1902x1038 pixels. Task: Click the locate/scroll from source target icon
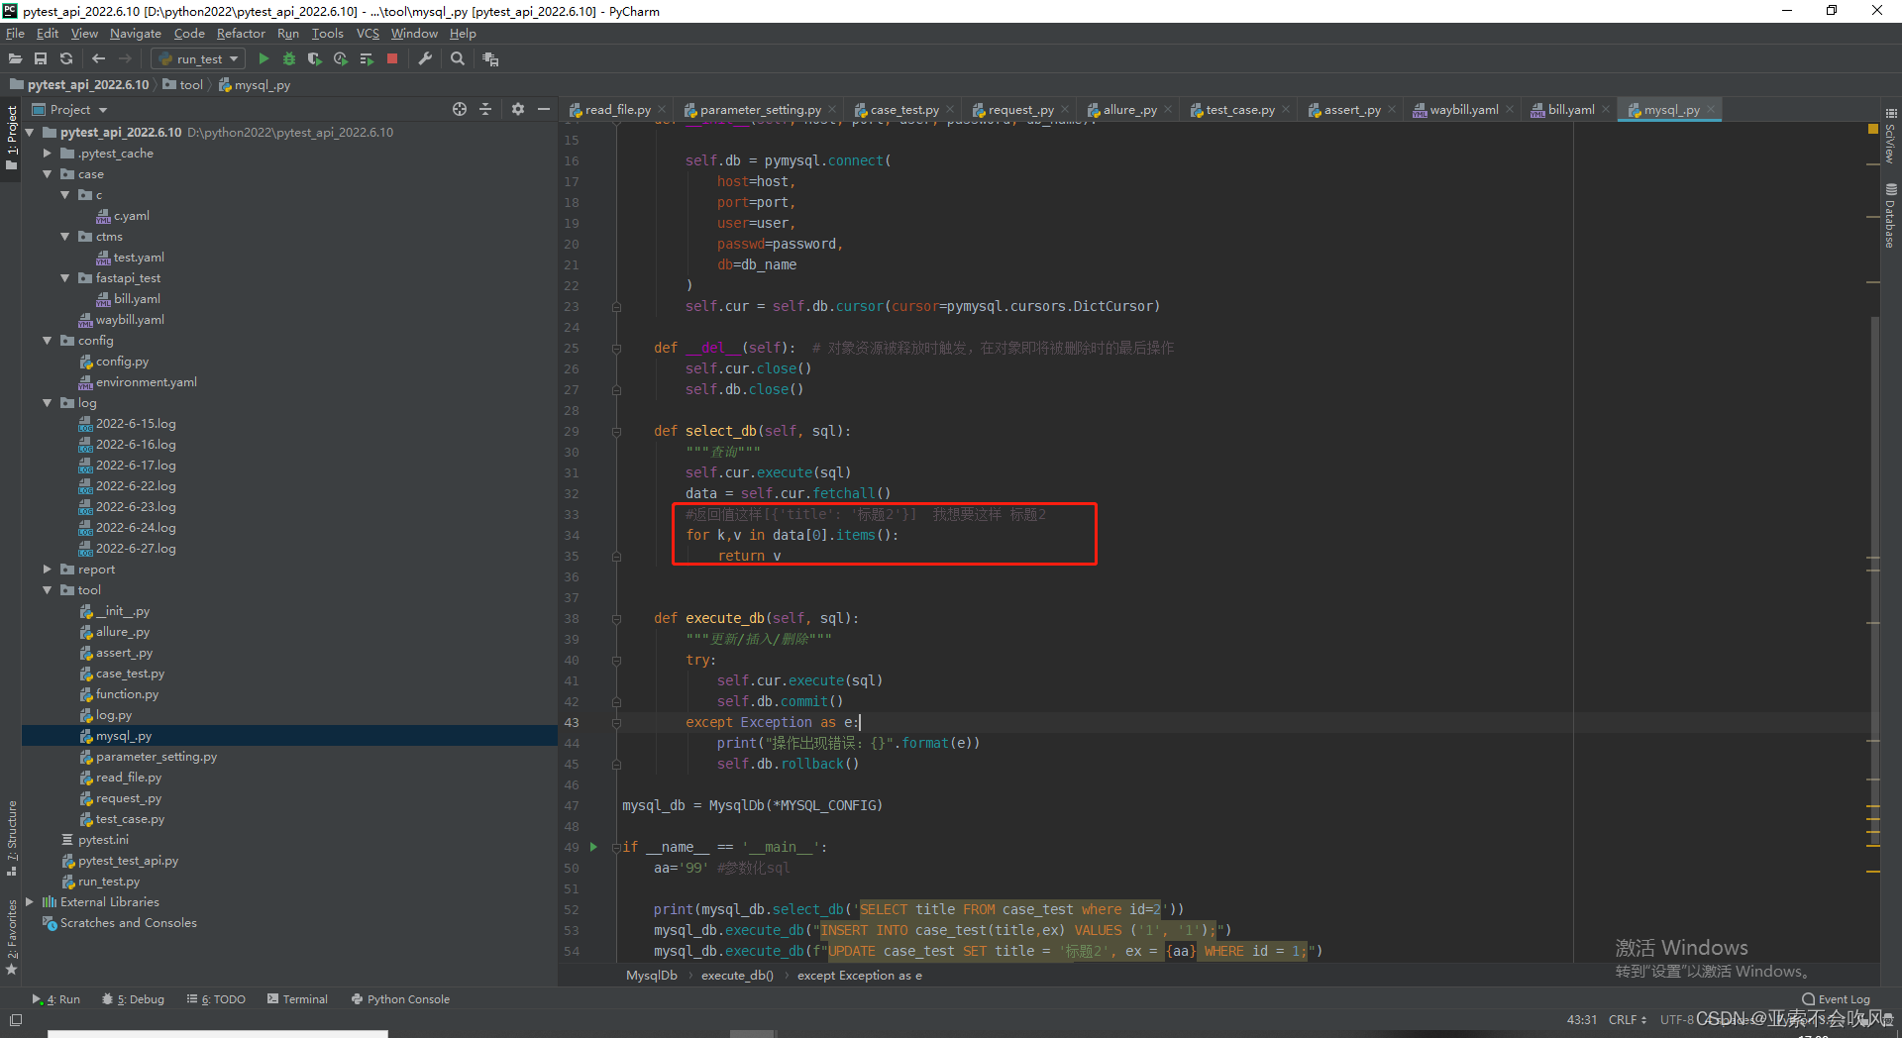460,110
